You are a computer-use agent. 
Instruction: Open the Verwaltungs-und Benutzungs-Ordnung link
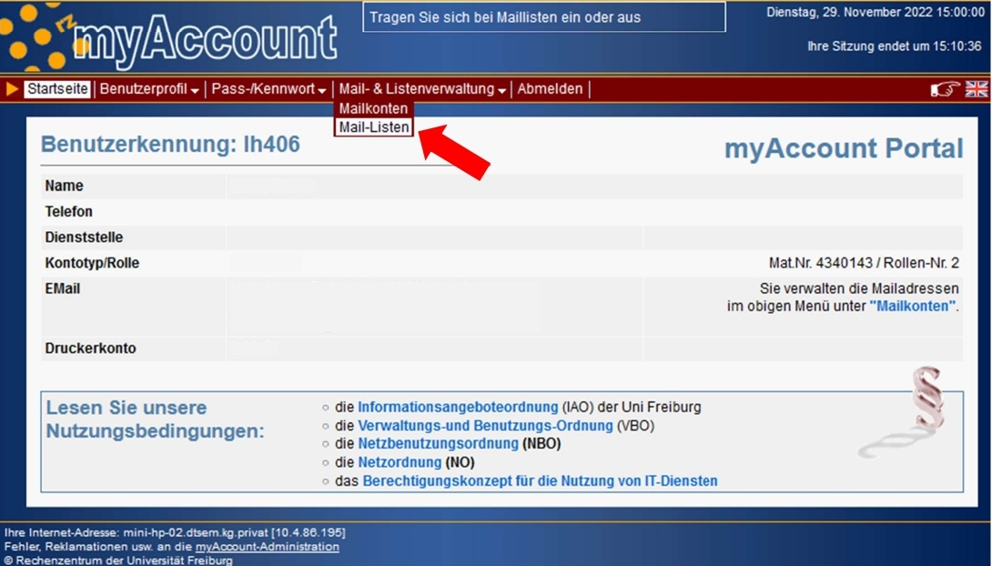485,425
